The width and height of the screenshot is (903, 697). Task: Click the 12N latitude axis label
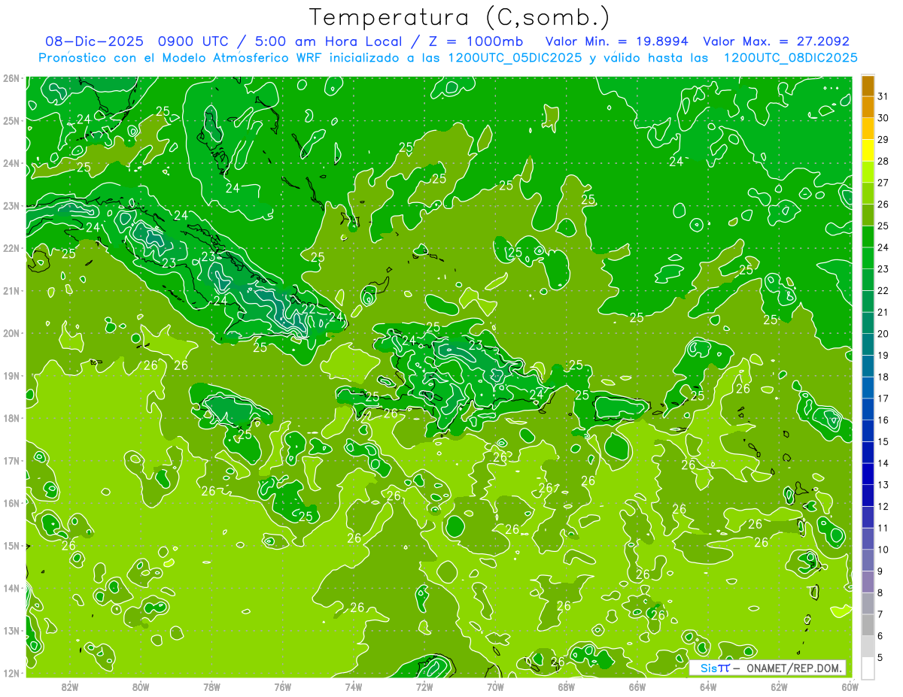(x=11, y=673)
